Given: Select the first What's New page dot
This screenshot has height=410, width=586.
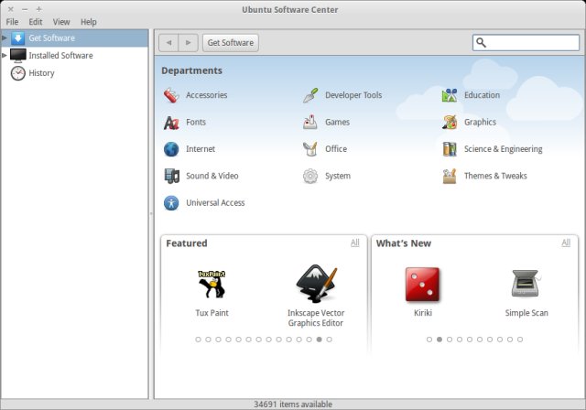Looking at the screenshot, I should coord(429,340).
